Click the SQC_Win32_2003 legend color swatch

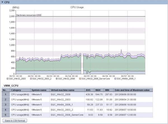(8, 79)
